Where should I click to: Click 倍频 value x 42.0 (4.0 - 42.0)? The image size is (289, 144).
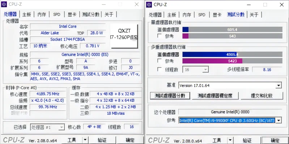pyautogui.click(x=48, y=100)
